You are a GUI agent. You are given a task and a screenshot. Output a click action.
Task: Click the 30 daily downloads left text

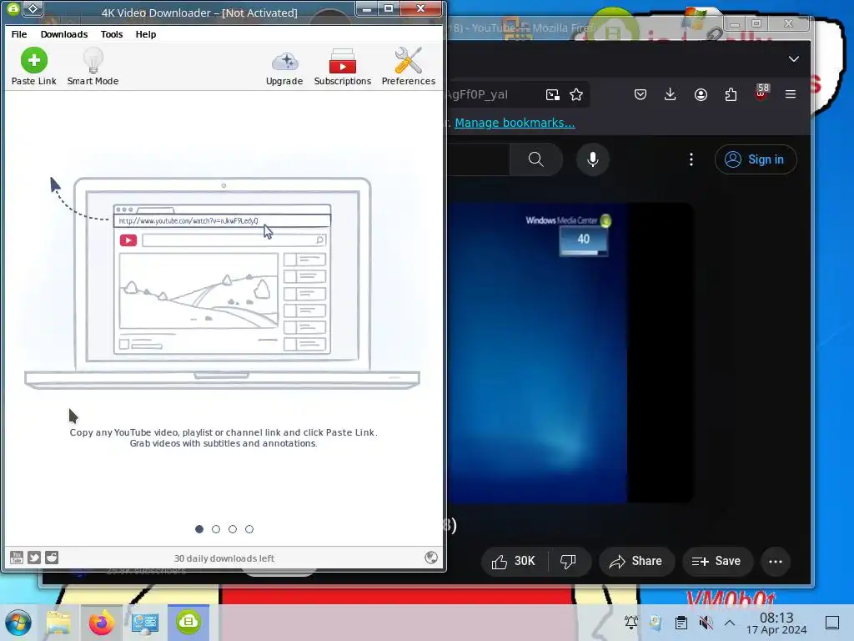[224, 558]
